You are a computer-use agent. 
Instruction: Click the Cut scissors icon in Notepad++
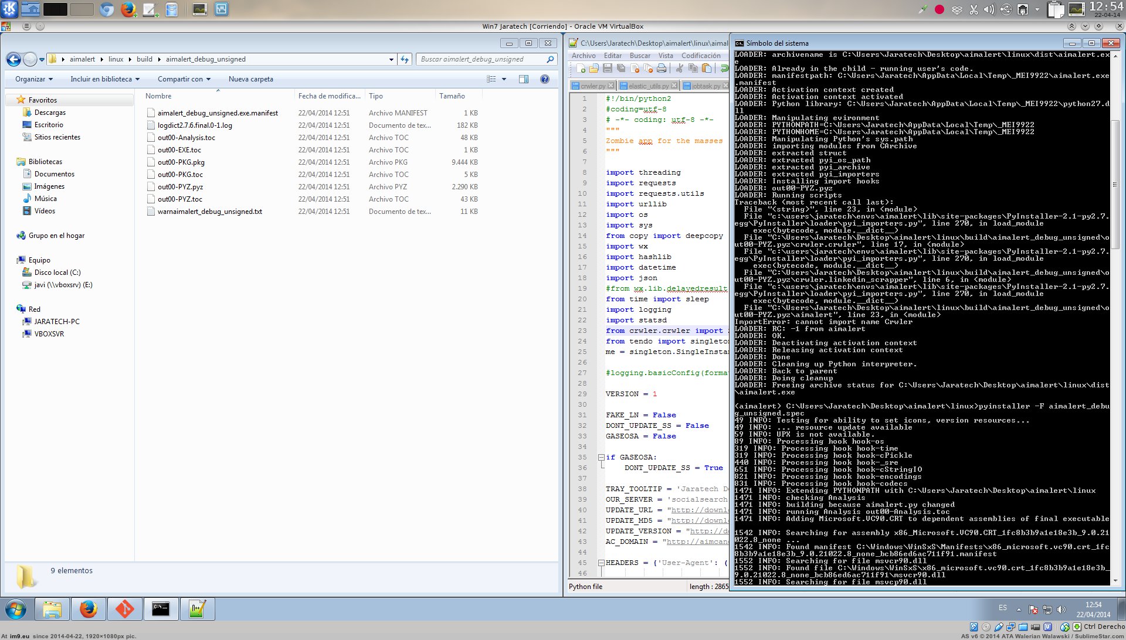click(x=680, y=69)
